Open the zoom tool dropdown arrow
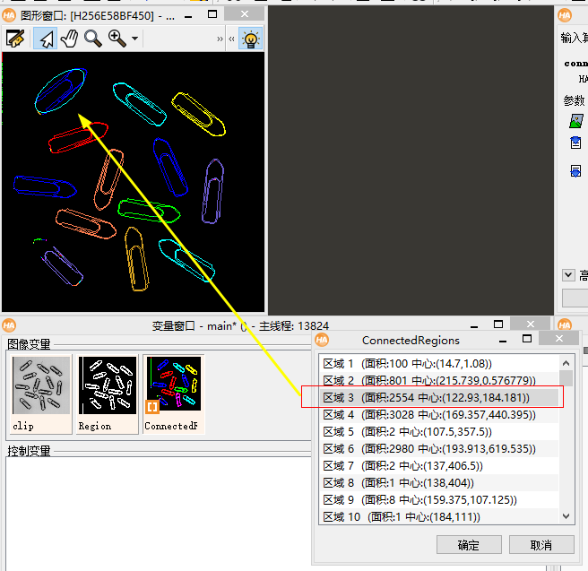Viewport: 588px width, 571px height. tap(134, 39)
